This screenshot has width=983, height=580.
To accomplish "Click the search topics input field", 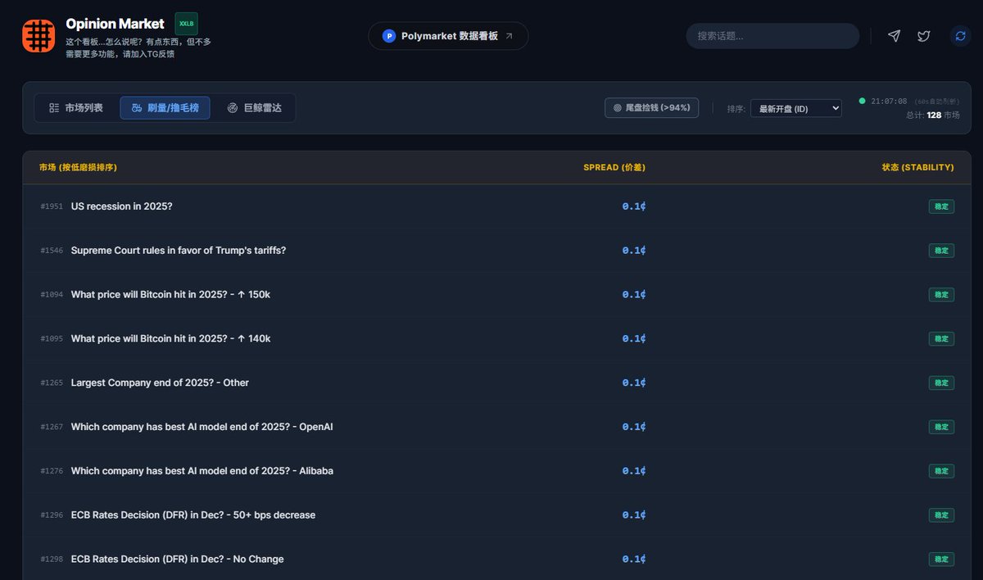I will [x=772, y=36].
